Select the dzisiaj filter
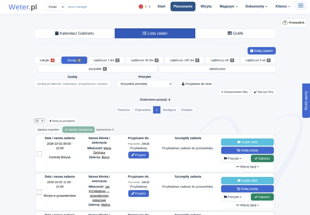The height and width of the screenshot is (215, 310). (x=74, y=60)
